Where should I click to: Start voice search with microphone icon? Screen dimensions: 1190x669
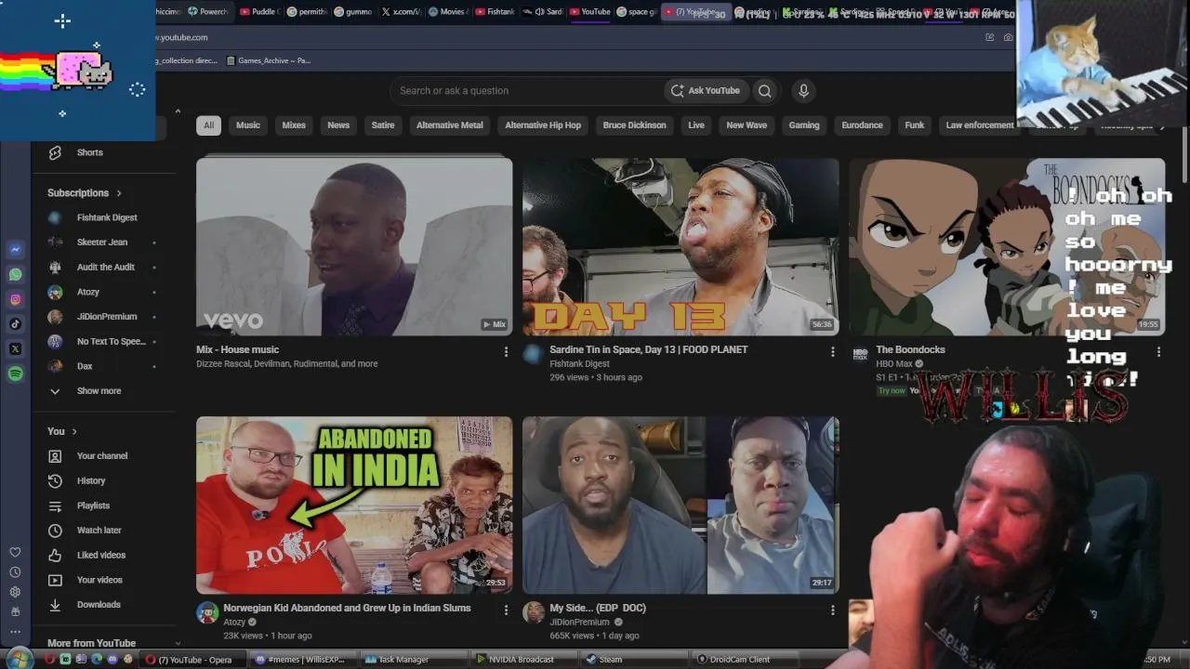[803, 90]
